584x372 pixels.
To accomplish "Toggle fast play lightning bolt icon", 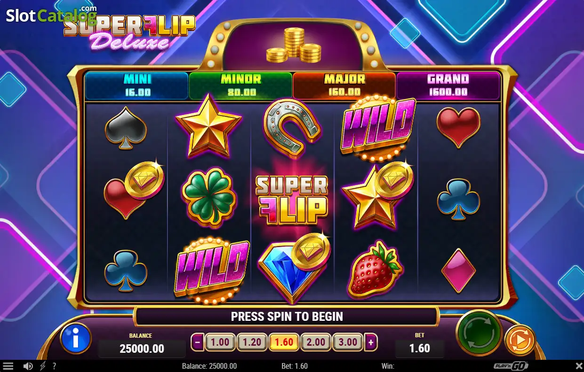I will point(43,366).
